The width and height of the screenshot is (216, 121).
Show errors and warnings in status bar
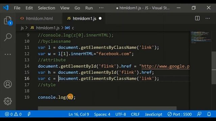coord(13,114)
